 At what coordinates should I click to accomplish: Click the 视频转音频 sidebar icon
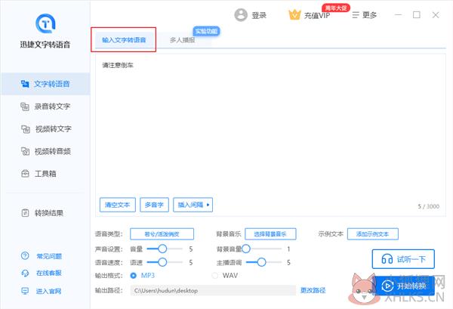pyautogui.click(x=25, y=151)
